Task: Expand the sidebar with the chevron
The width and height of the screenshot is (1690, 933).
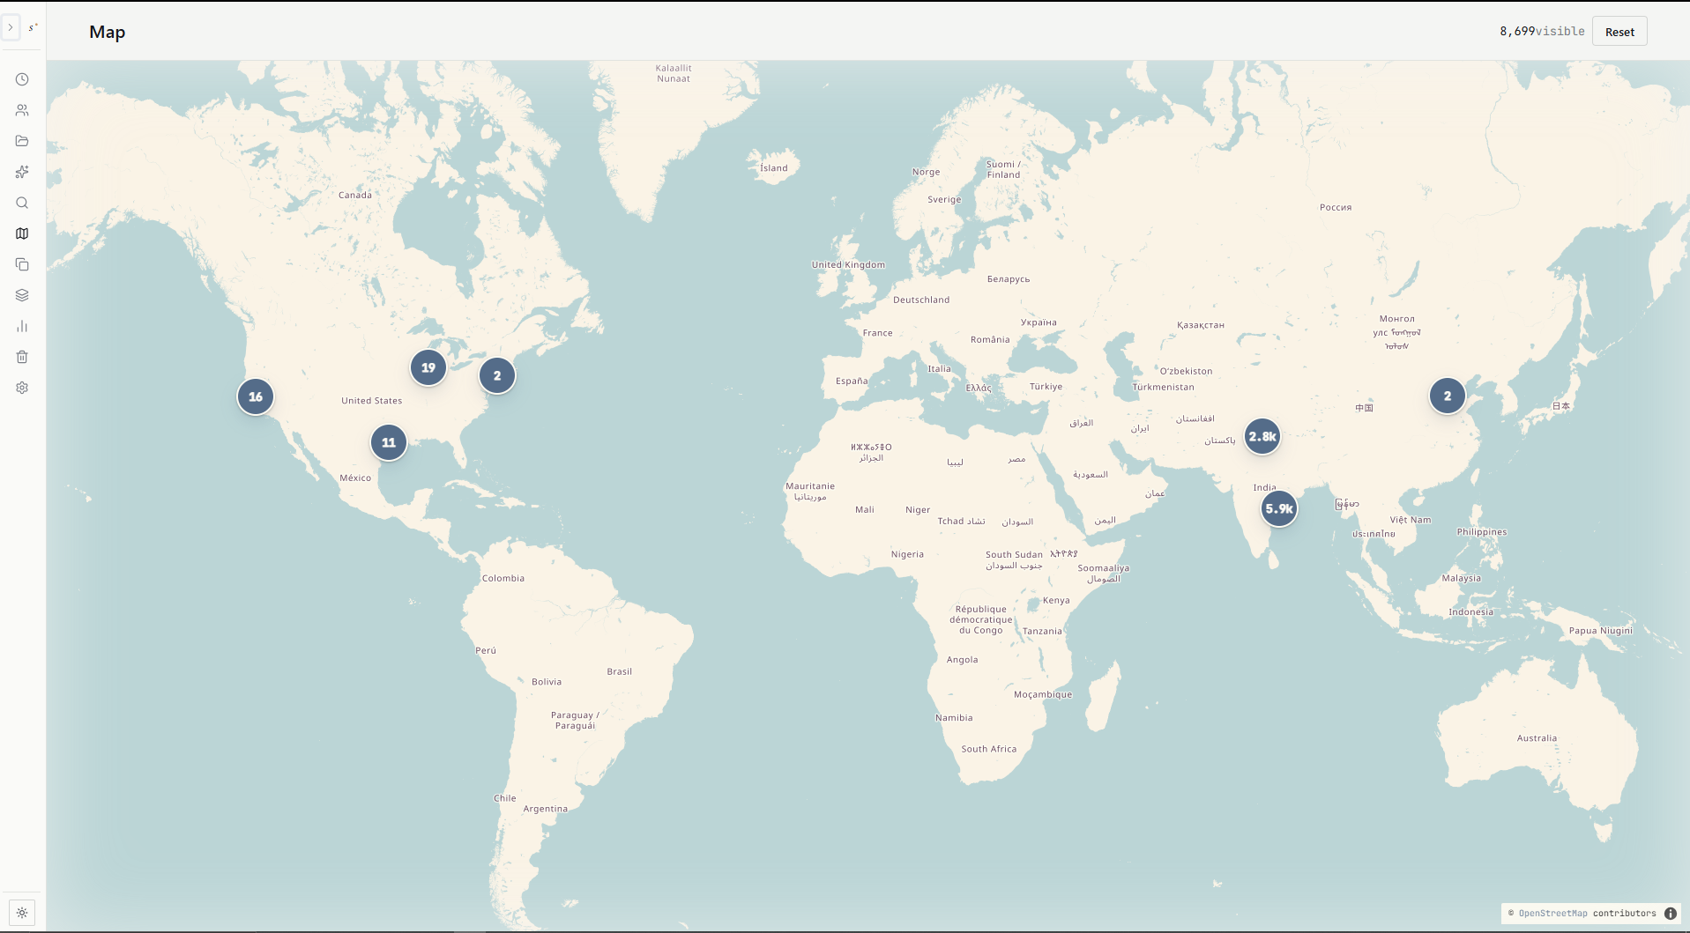Action: tap(11, 27)
